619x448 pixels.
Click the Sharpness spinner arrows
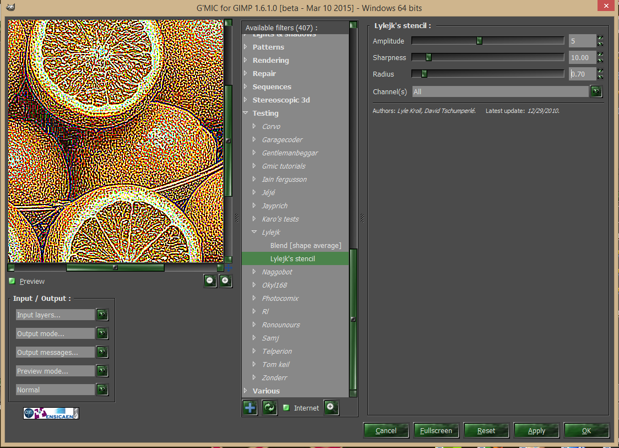point(600,57)
